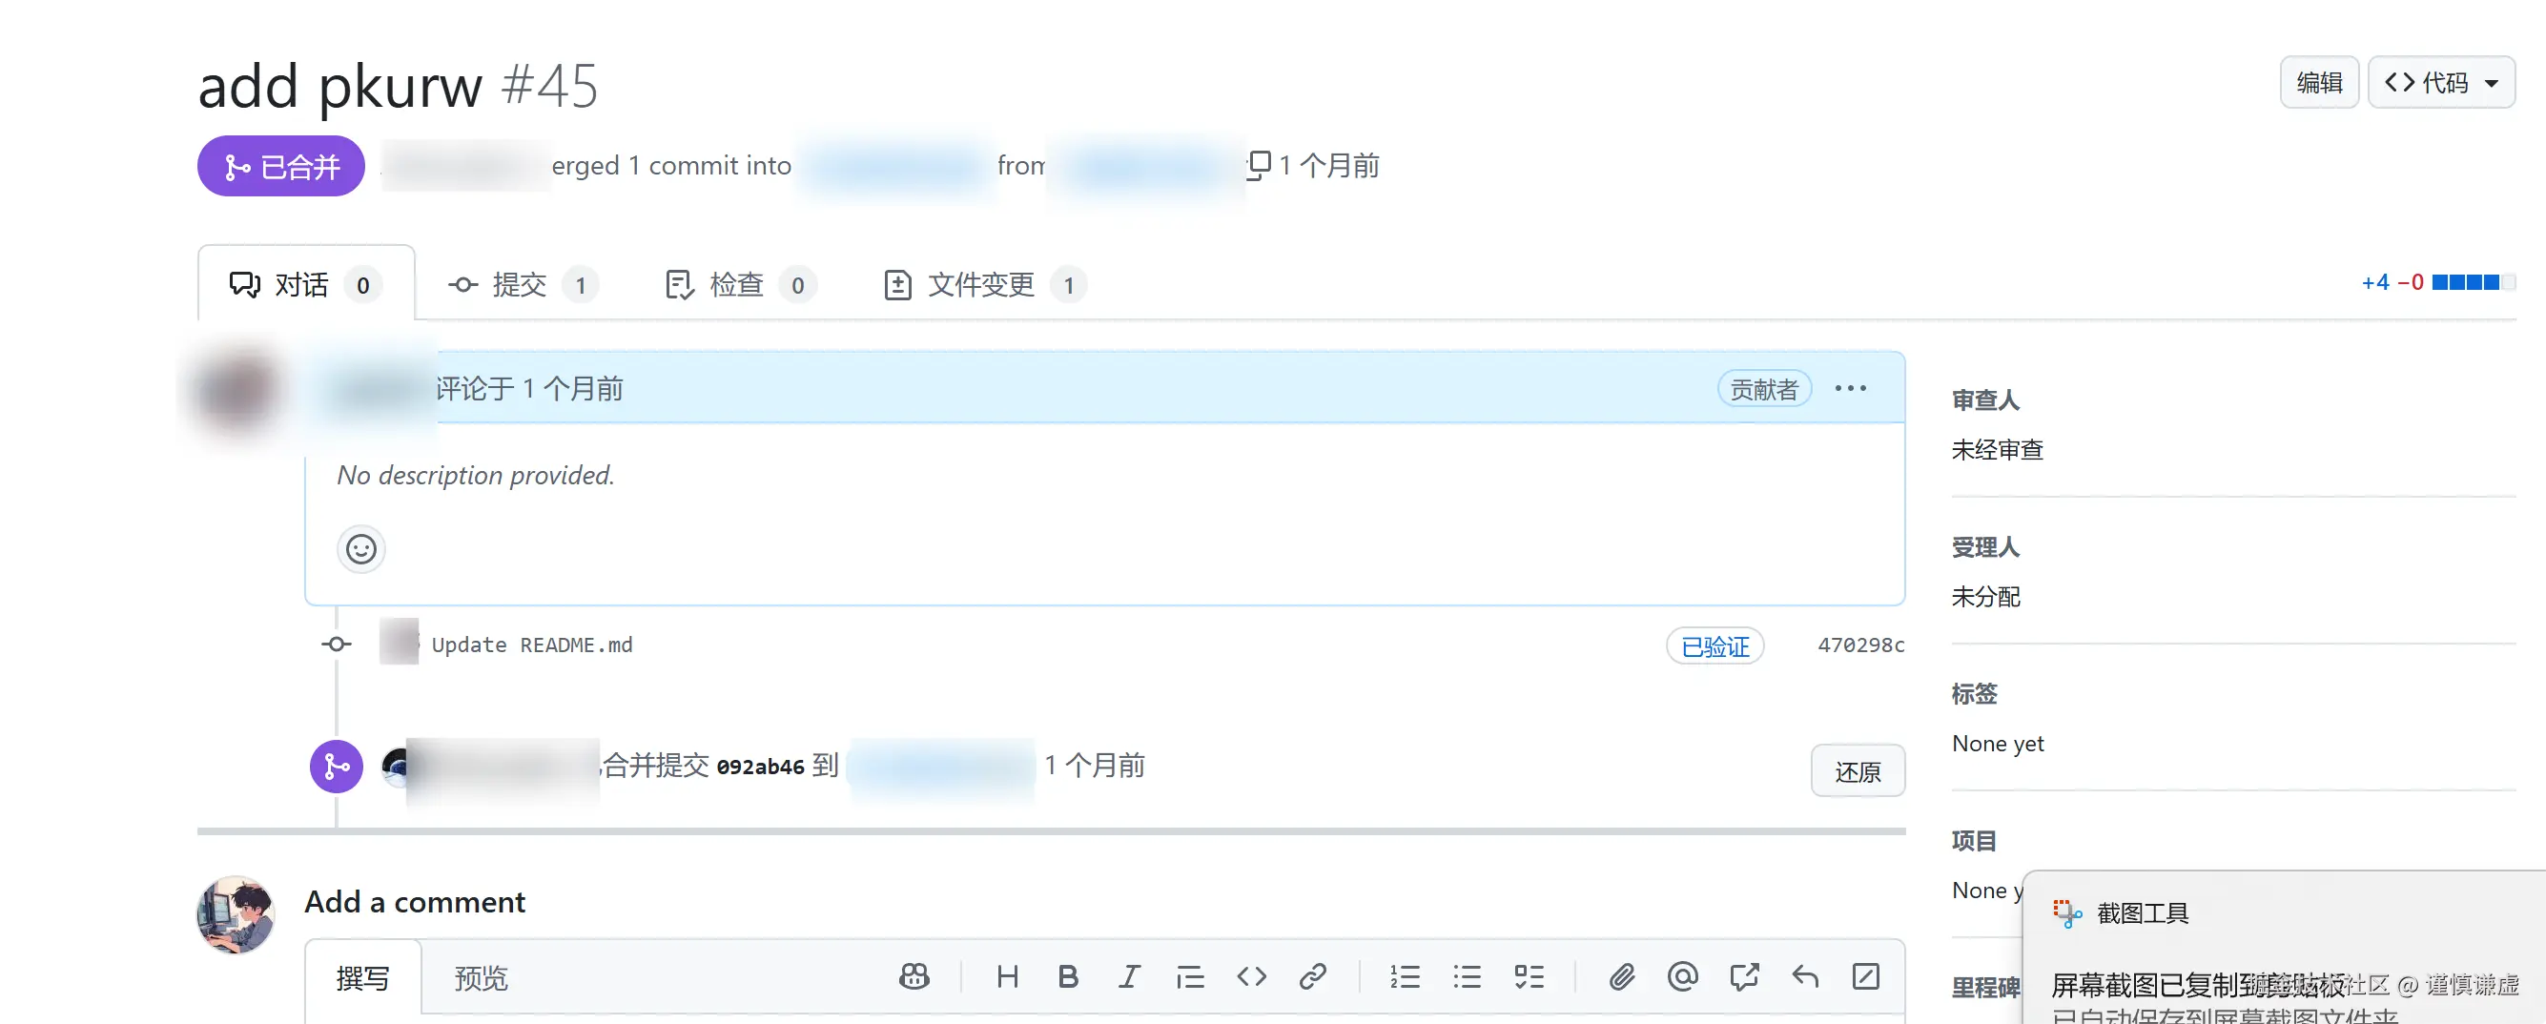Viewport: 2546px width, 1024px height.
Task: Open the comment options kebab menu
Action: point(1848,387)
